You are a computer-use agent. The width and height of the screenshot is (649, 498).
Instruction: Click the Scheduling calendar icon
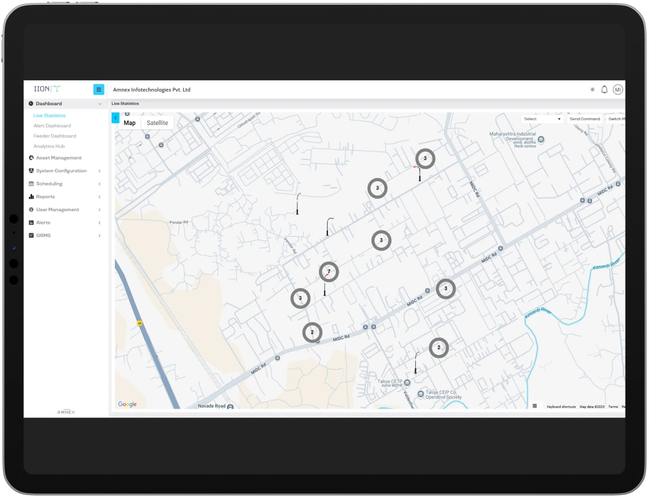click(31, 184)
